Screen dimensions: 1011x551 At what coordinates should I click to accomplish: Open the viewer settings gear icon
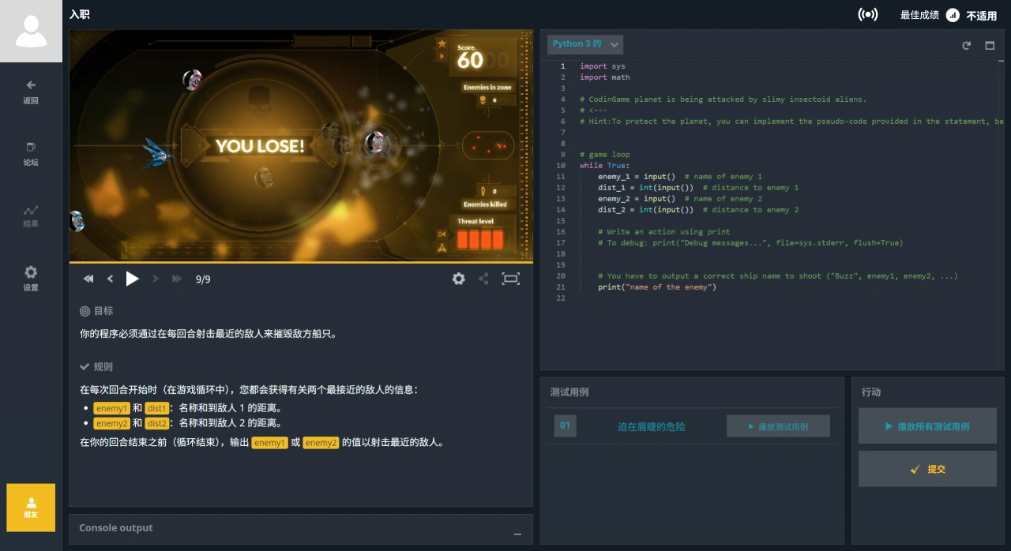point(458,279)
